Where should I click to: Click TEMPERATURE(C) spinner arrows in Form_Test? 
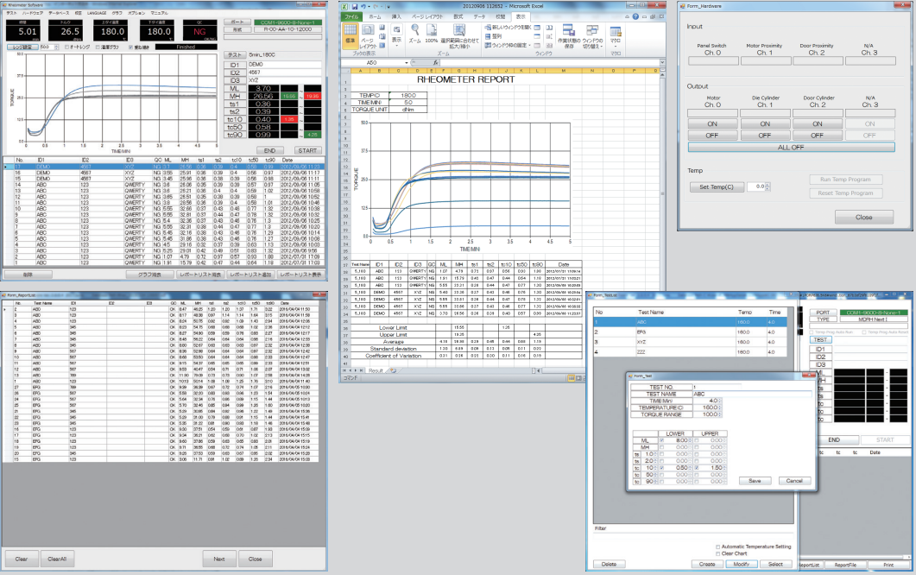click(x=720, y=408)
